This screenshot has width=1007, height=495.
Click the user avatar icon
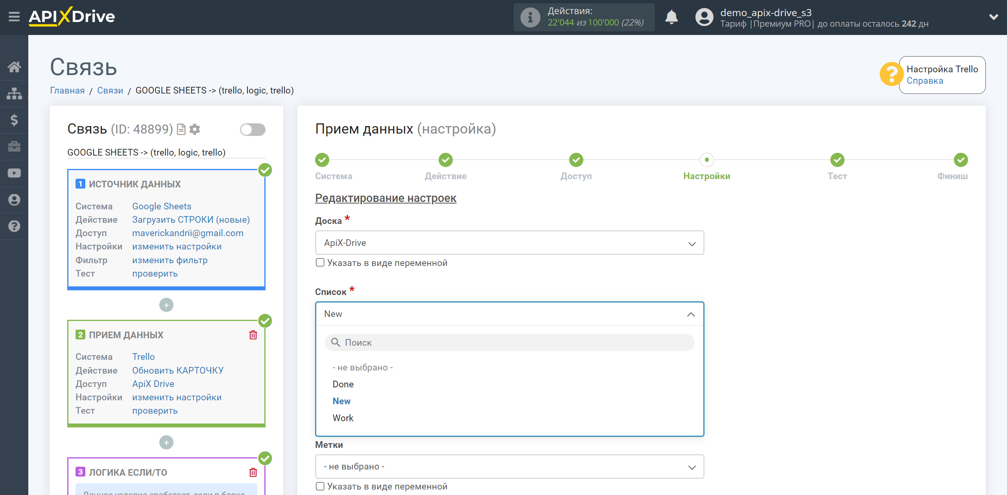704,17
